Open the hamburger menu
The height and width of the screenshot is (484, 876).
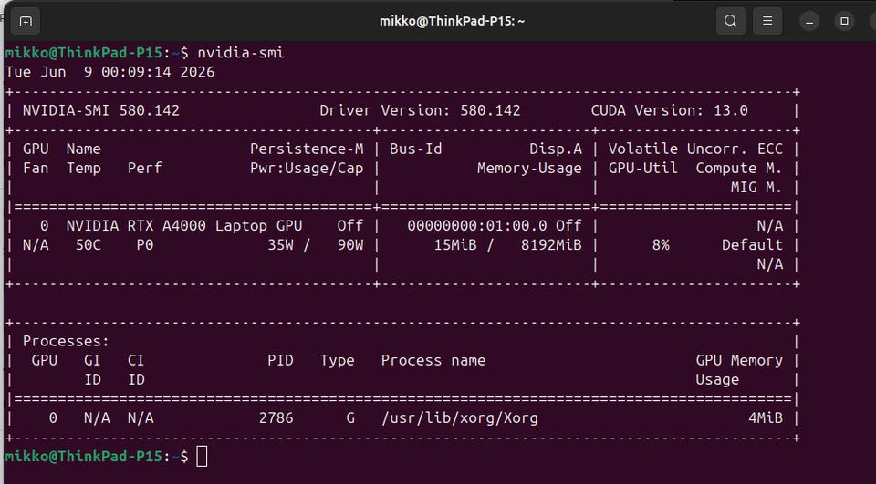tap(767, 21)
